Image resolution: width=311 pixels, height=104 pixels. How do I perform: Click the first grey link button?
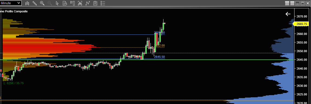[x=287, y=3]
